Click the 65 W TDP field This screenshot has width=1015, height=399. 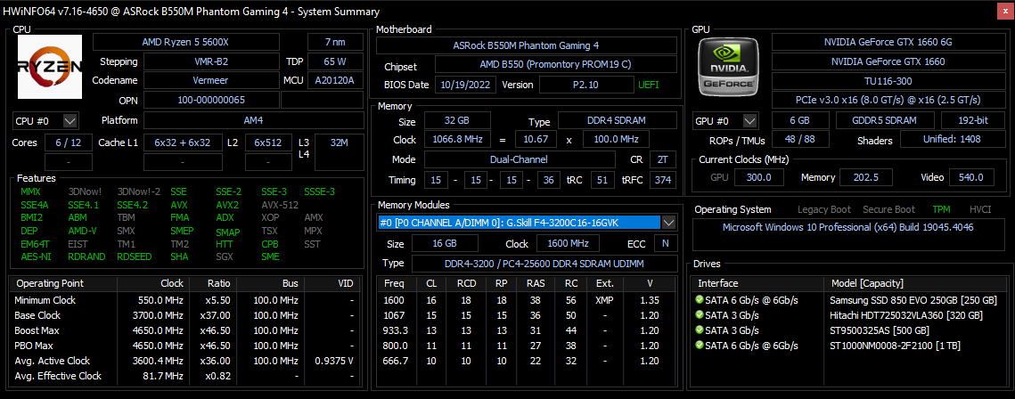pos(335,61)
